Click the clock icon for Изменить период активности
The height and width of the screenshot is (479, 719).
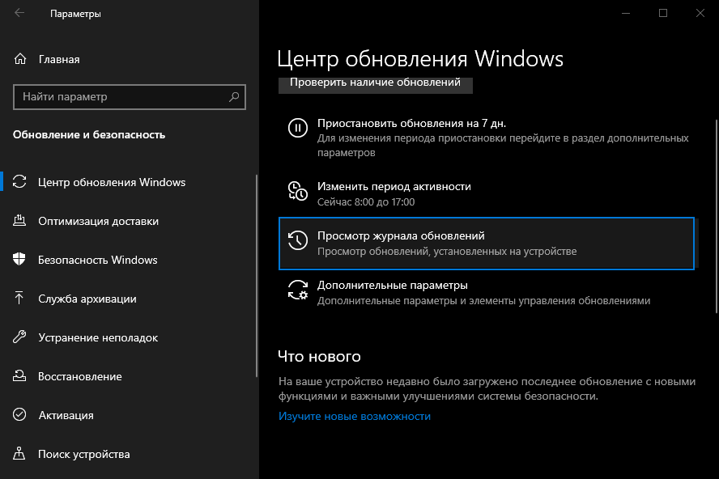coord(298,191)
